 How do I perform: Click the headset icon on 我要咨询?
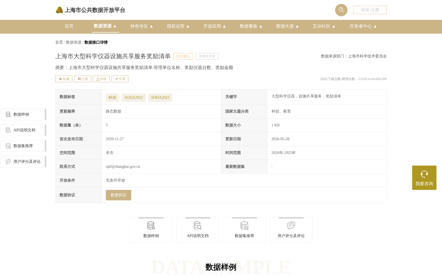(424, 174)
